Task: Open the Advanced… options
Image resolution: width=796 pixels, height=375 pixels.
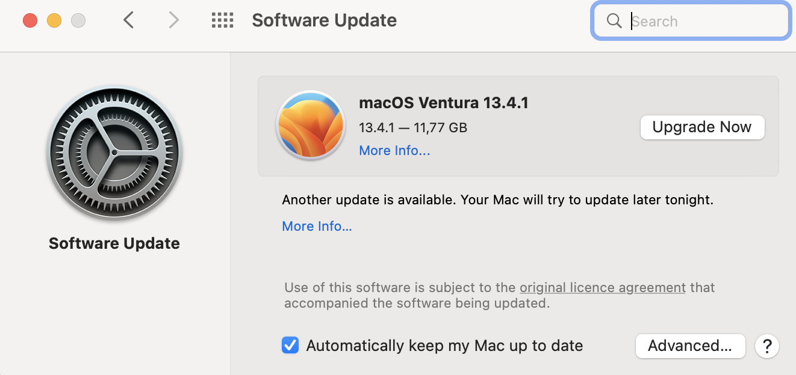Action: pos(690,346)
